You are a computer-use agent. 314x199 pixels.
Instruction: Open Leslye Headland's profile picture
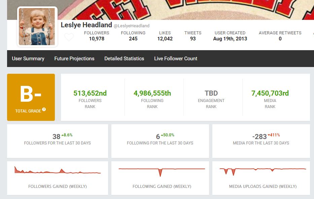click(x=37, y=27)
